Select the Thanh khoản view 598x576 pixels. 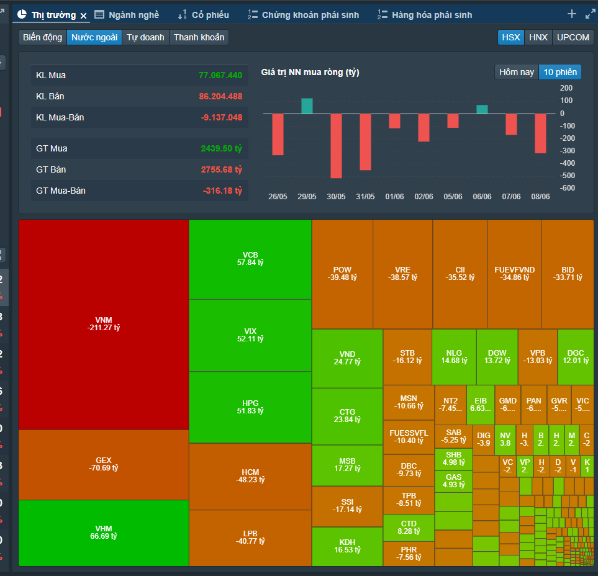[x=199, y=37]
